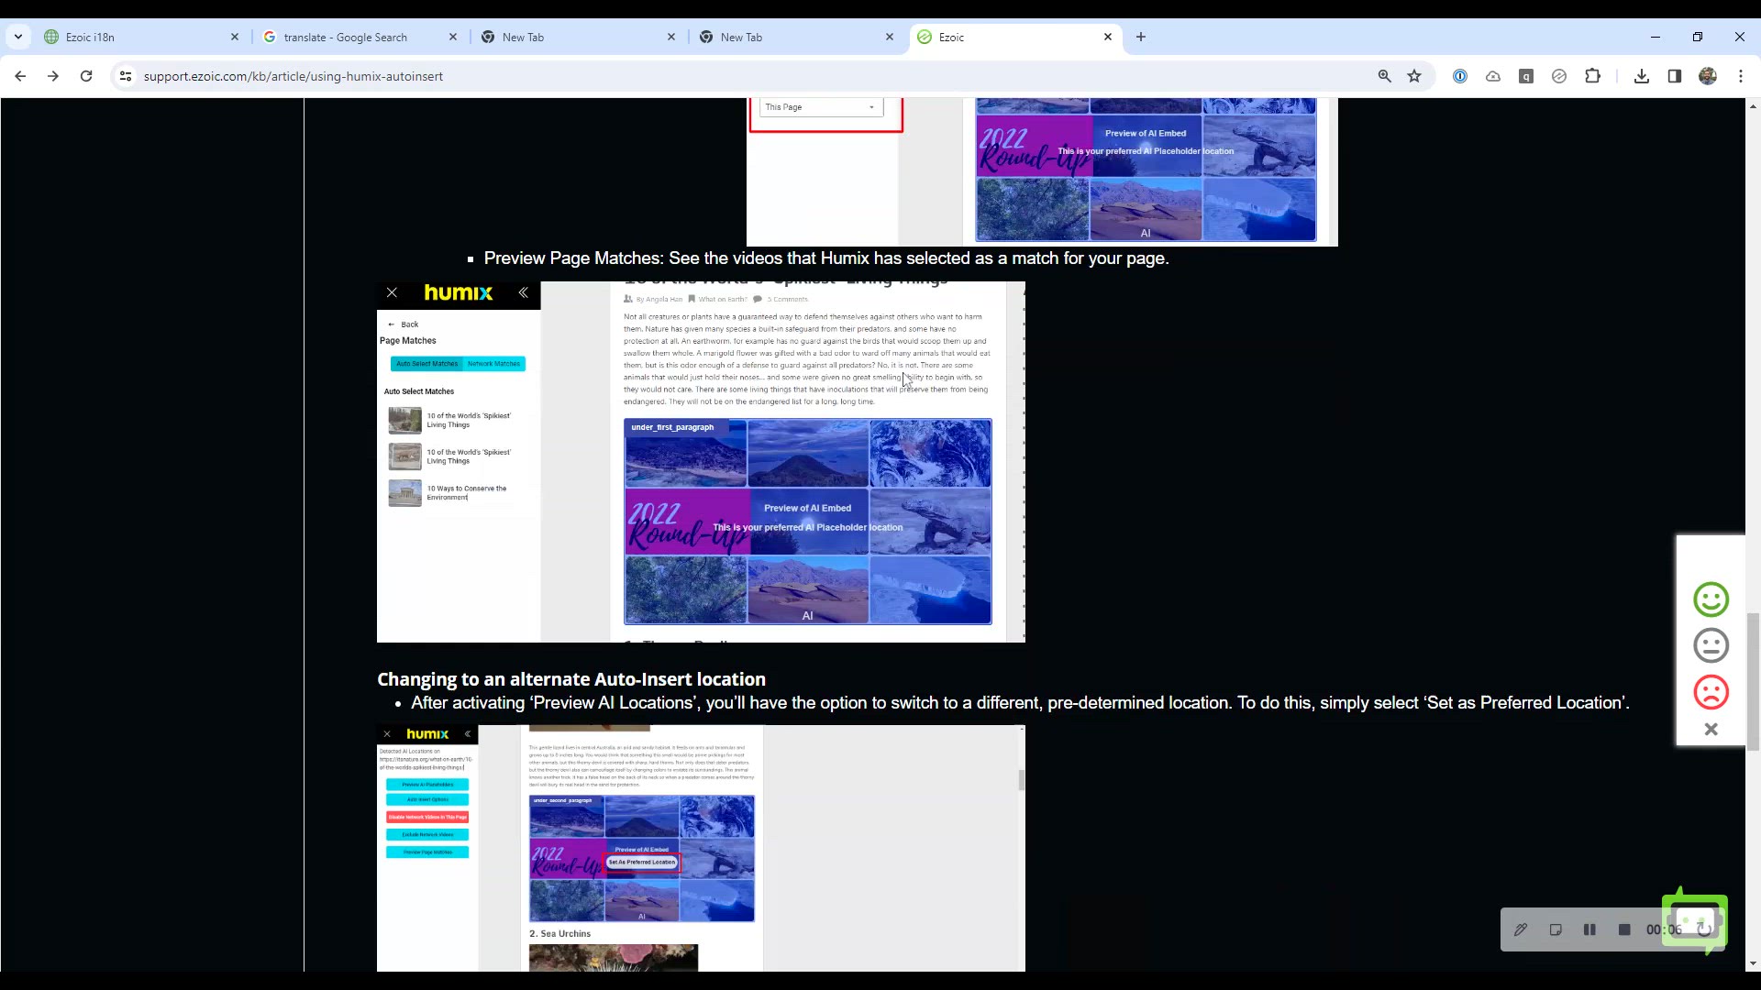Click the recorder sticky note icon
1761x990 pixels.
click(1556, 929)
